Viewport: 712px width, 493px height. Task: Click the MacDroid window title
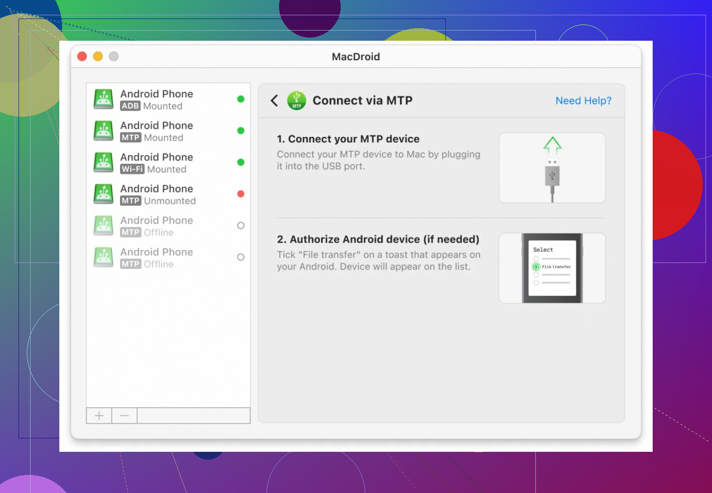click(356, 56)
